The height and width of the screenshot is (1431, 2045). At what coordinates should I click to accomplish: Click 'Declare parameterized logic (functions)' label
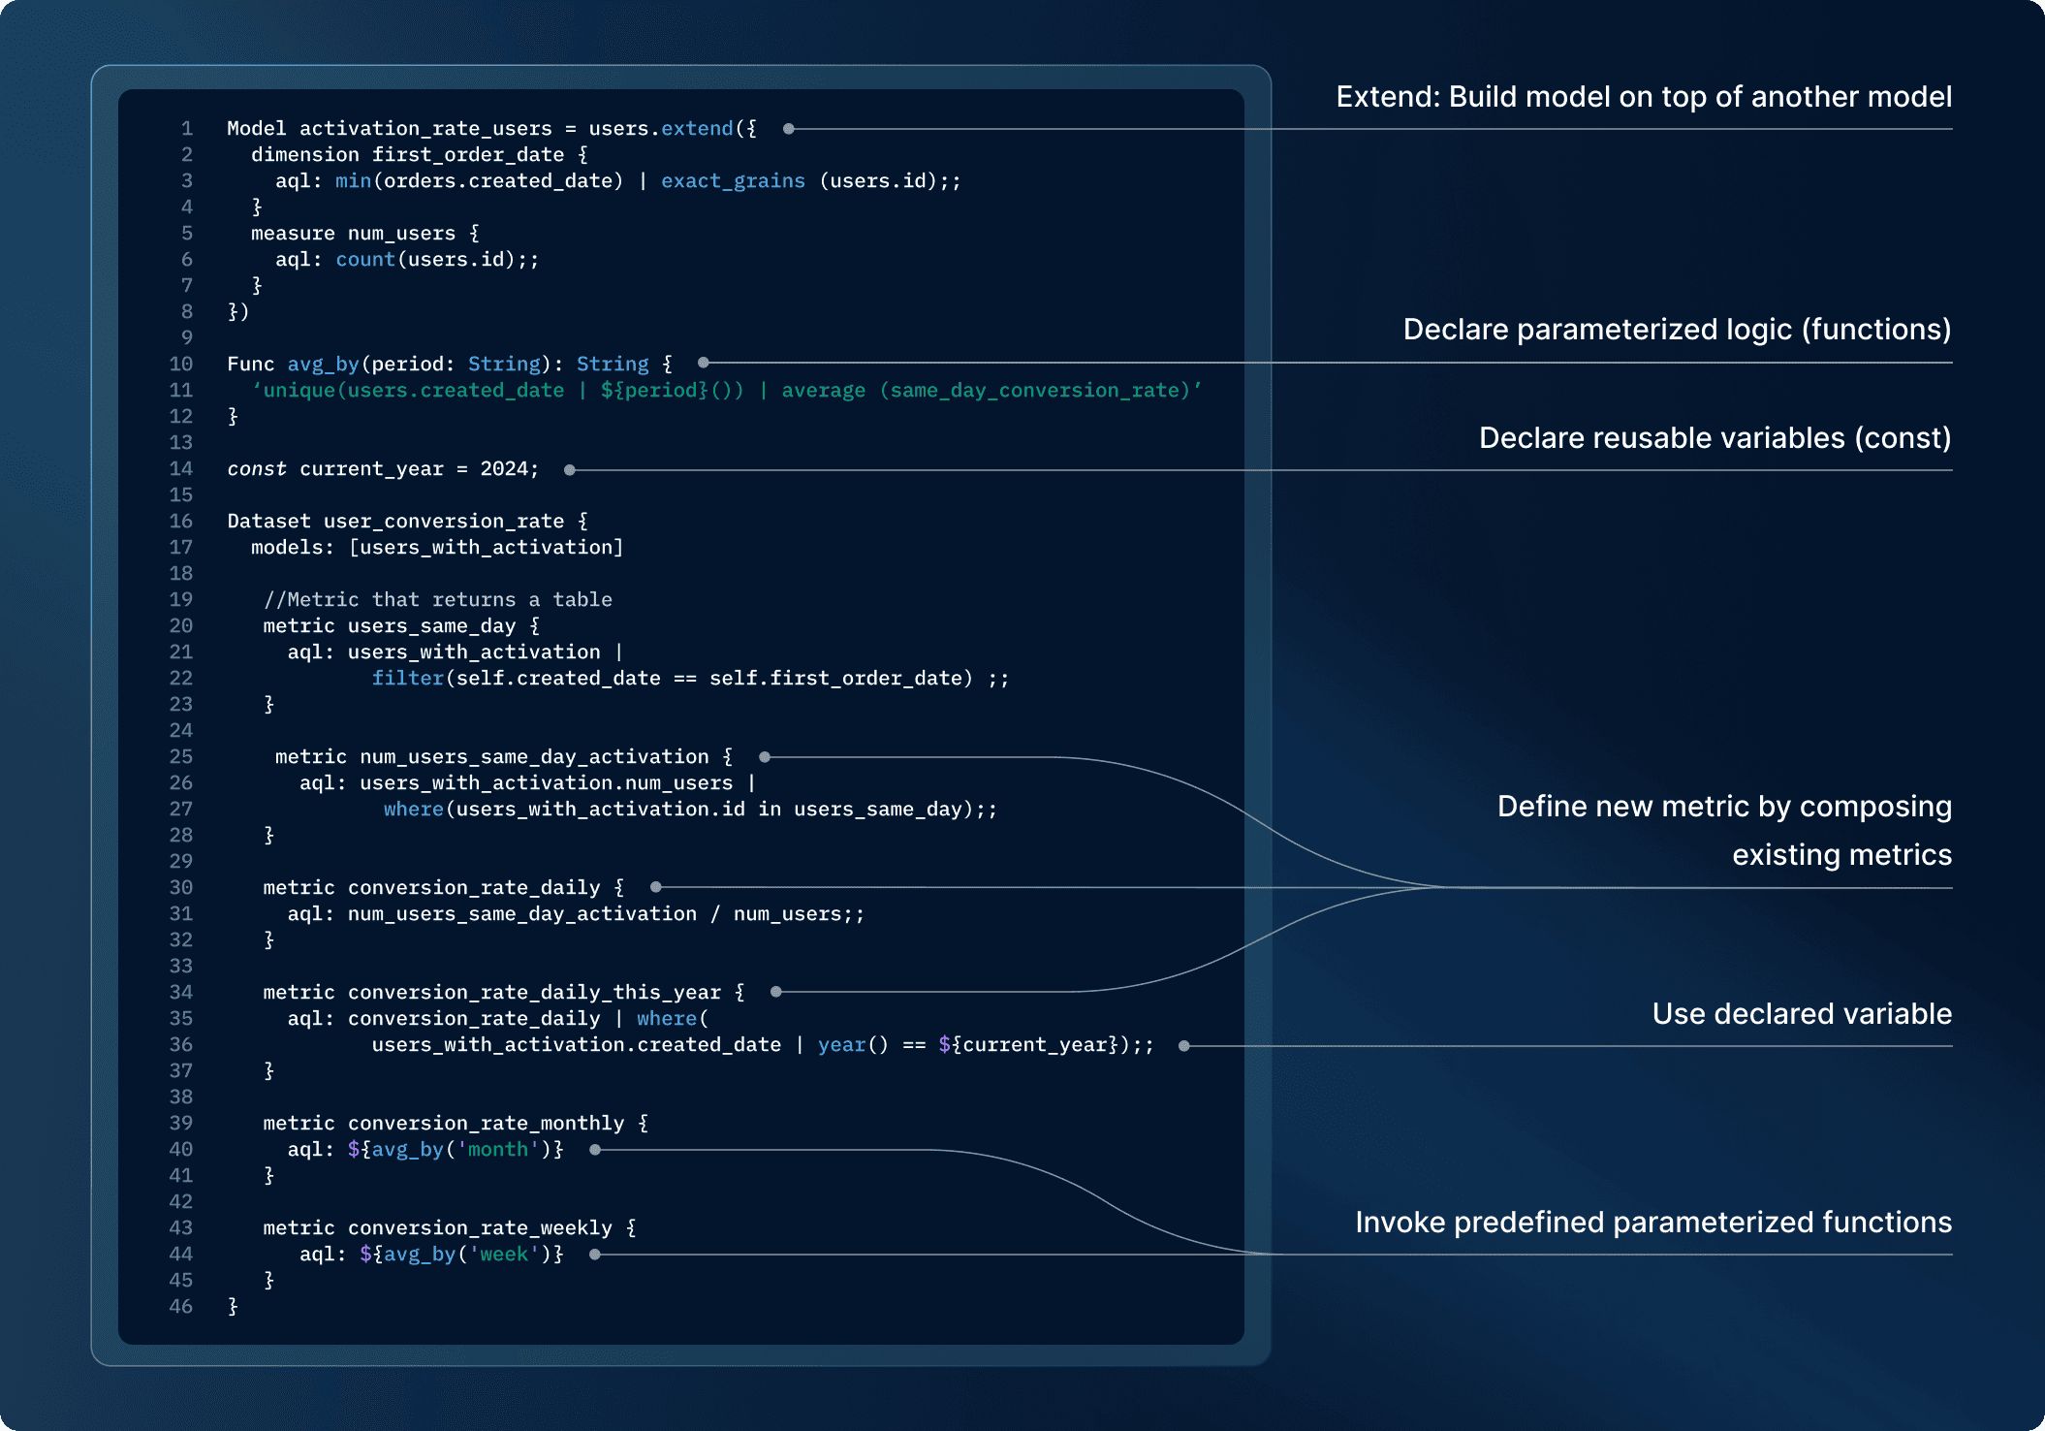[x=1676, y=330]
